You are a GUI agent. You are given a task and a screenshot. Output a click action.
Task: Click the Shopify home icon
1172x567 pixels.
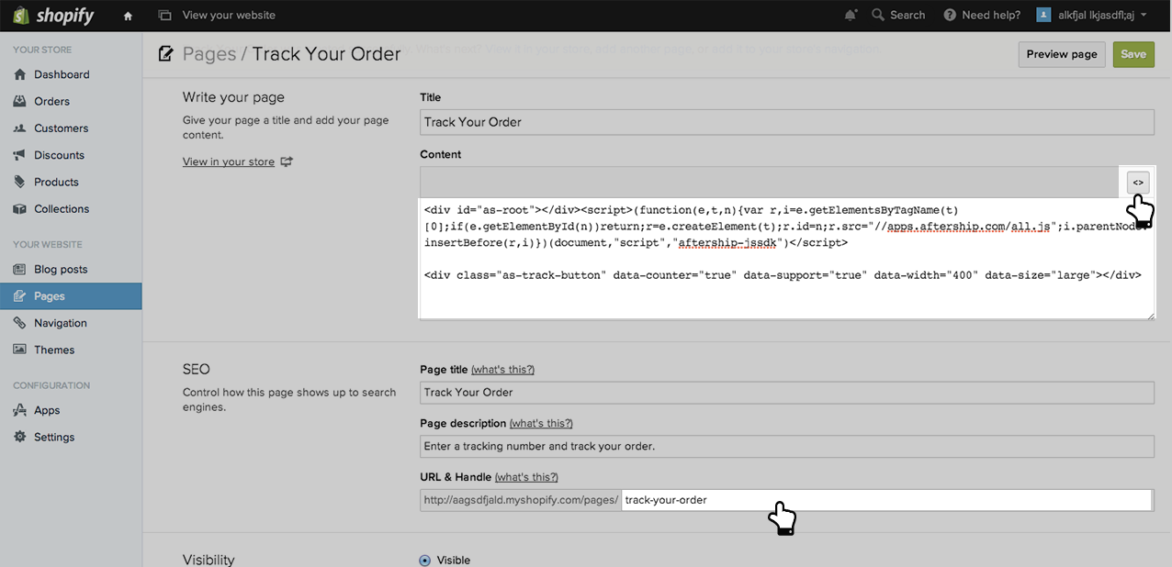128,16
